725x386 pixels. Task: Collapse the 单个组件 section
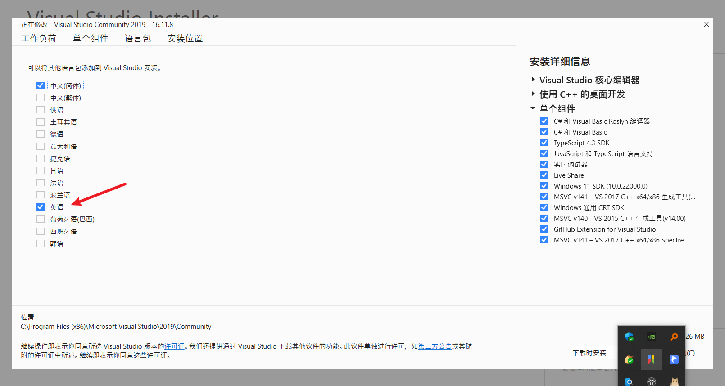(533, 108)
